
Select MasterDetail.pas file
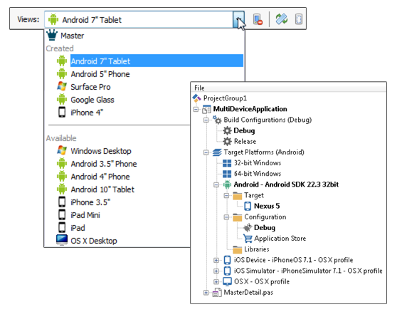pos(248,293)
